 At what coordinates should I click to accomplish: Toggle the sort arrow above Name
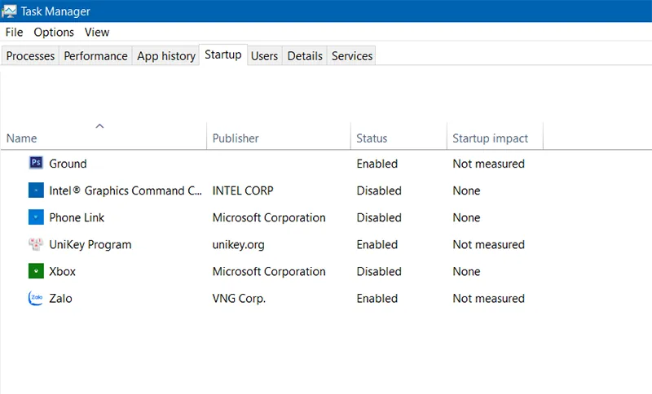tap(99, 126)
